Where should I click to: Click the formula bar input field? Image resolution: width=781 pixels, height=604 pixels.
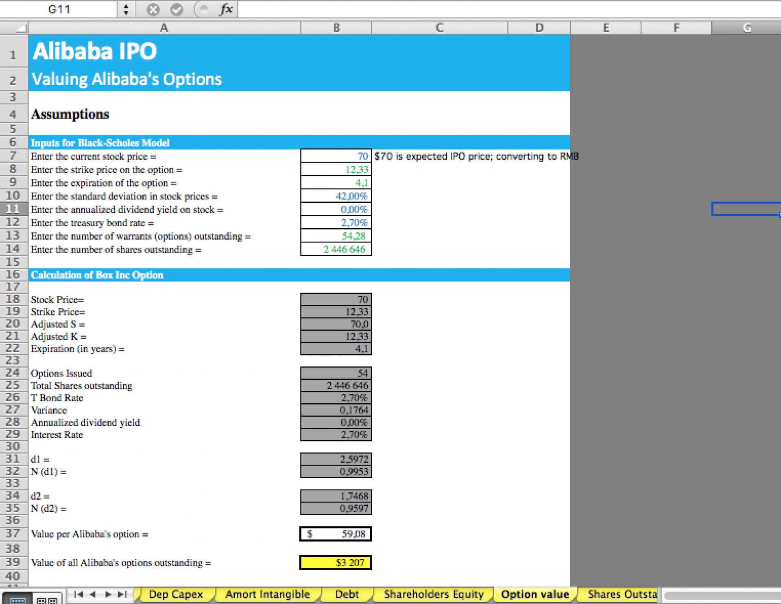[509, 9]
